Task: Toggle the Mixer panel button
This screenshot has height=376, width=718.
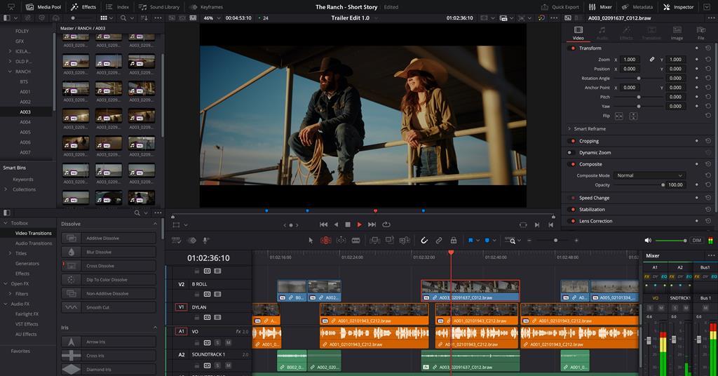Action: tap(600, 7)
